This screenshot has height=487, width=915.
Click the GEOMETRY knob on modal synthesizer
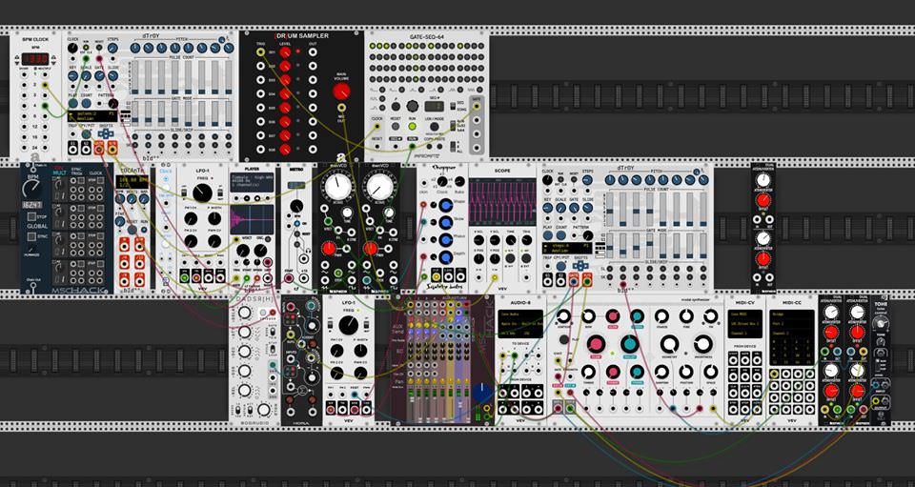click(669, 344)
